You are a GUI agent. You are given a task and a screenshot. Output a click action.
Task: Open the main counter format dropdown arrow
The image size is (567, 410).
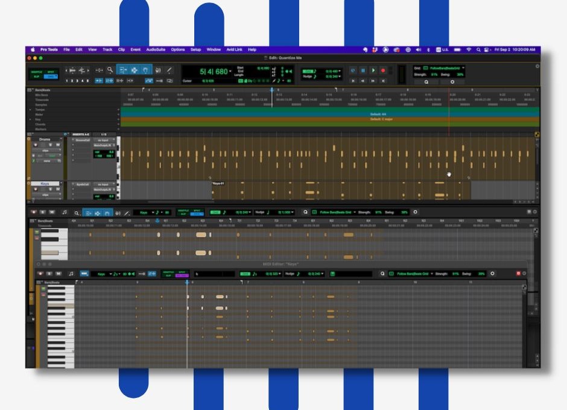230,71
